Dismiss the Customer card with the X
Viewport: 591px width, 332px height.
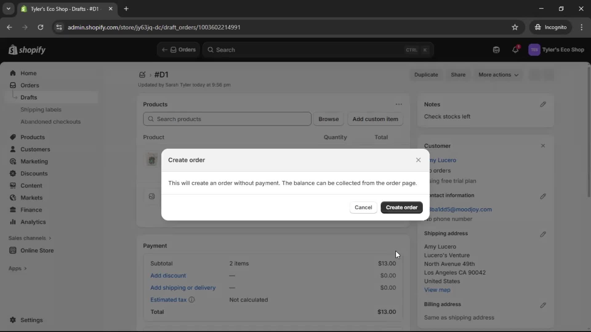(x=543, y=146)
